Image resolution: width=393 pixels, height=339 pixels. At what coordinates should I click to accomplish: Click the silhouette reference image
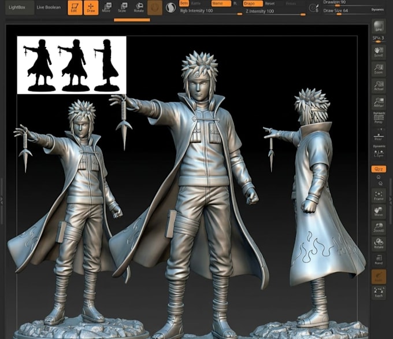coord(72,65)
